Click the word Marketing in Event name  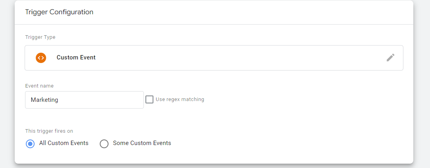pyautogui.click(x=45, y=100)
